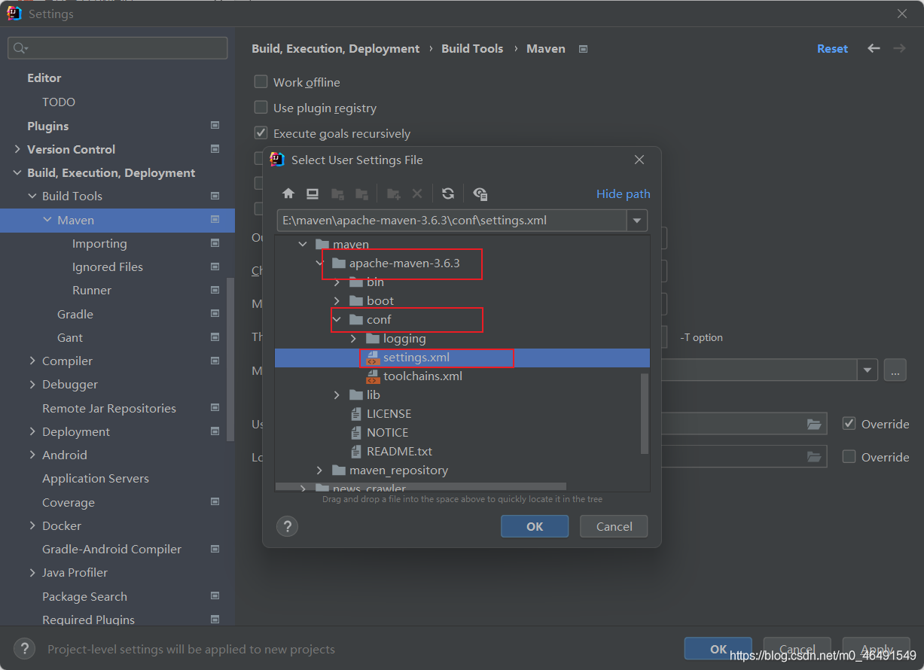Click project settings icon next to Gradle

(215, 314)
